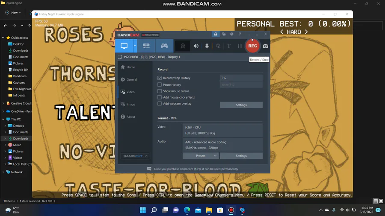
Task: Open Microsoft Edge from taskbar
Action: pyautogui.click(x=187, y=210)
